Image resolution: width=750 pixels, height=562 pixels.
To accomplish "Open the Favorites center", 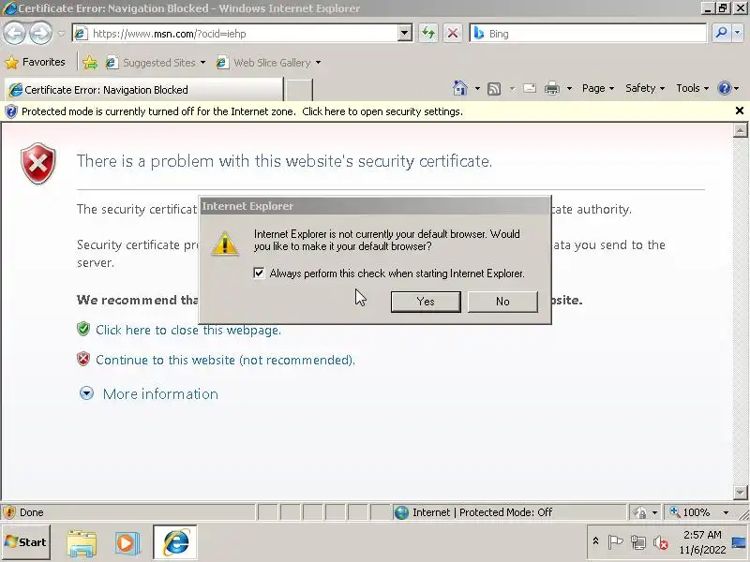I will pyautogui.click(x=35, y=62).
